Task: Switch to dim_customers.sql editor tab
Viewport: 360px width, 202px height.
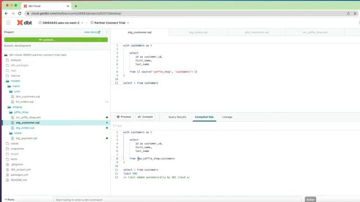Action: pos(256,33)
